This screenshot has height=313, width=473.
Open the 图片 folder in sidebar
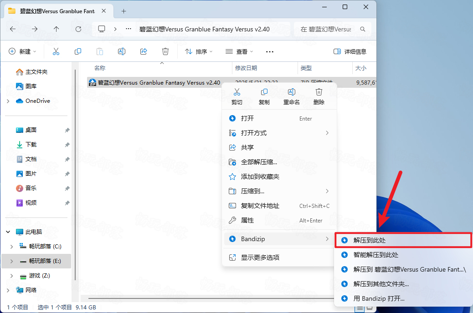coord(26,173)
